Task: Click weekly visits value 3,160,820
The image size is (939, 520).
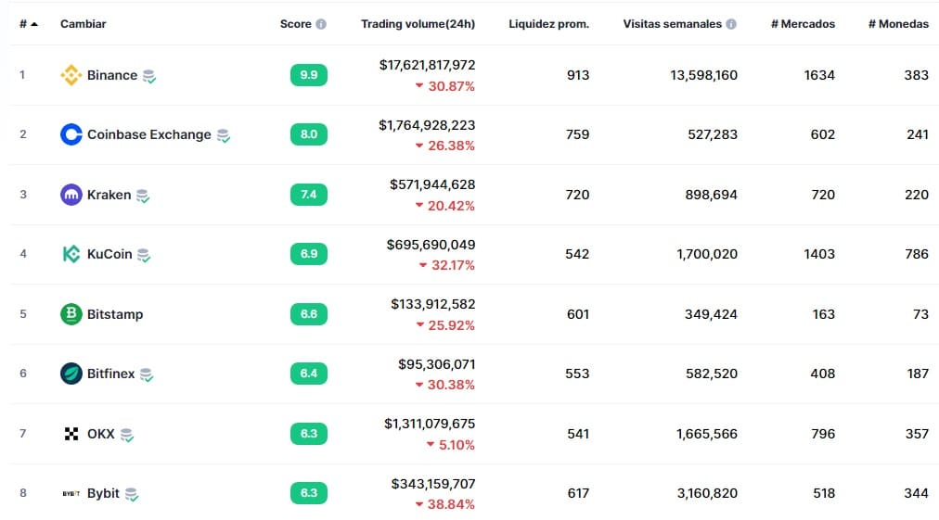Action: 707,493
